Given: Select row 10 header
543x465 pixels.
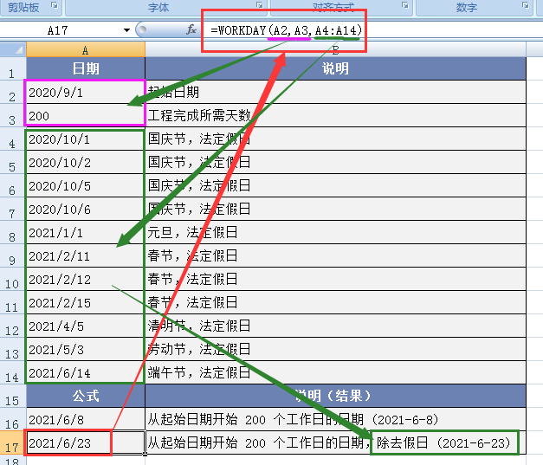Looking at the screenshot, I should point(13,279).
